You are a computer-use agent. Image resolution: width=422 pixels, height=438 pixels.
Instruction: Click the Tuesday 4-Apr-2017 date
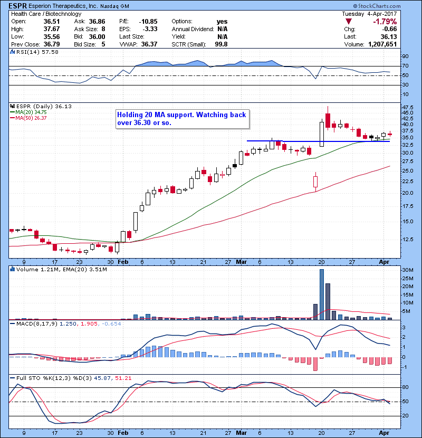click(x=369, y=14)
